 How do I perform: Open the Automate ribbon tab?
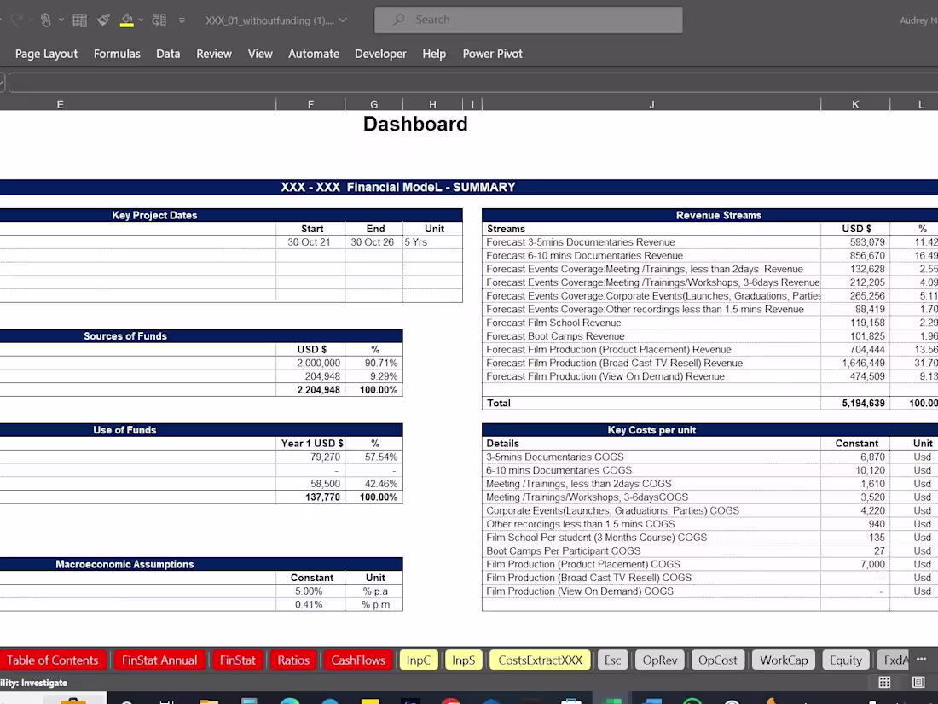314,54
